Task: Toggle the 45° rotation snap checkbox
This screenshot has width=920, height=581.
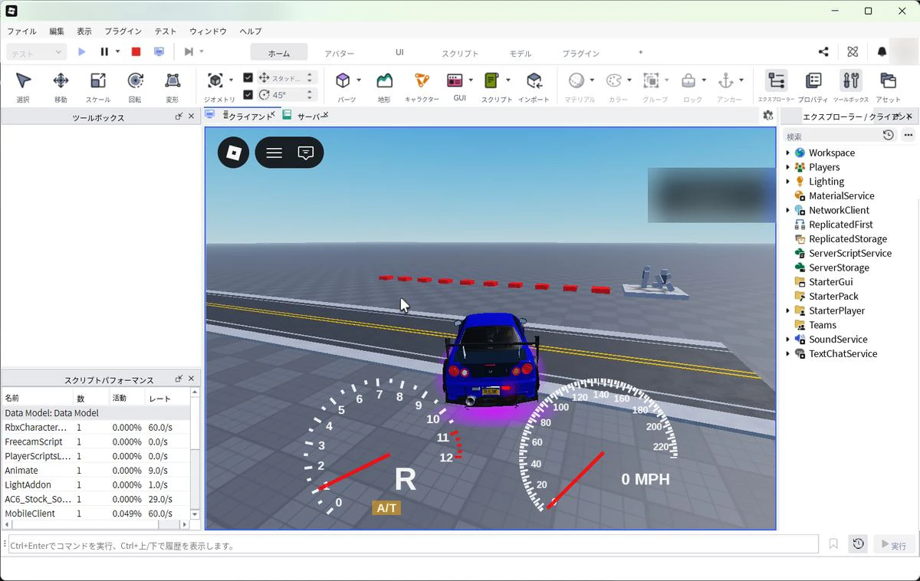Action: point(248,94)
